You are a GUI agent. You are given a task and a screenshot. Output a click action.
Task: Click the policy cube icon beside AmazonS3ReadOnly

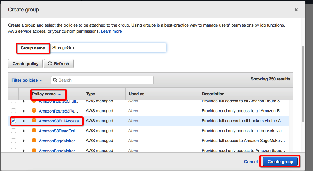point(34,131)
